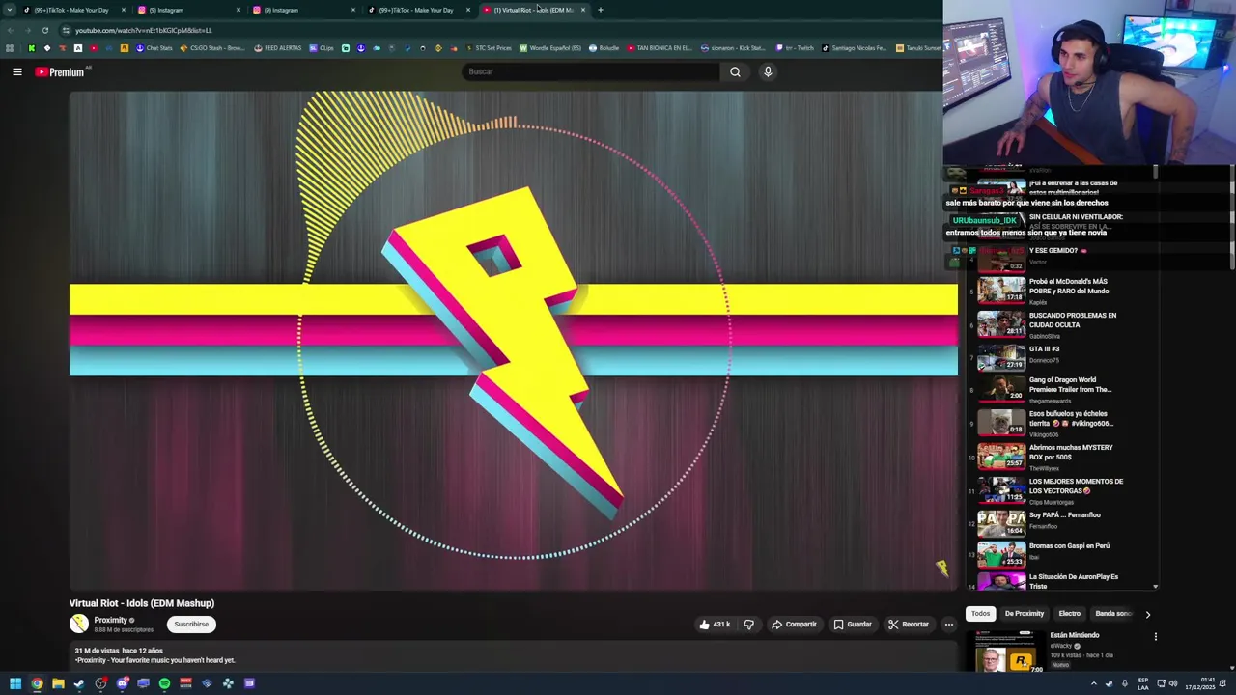Open CS:GO Stash bookmark
The image size is (1236, 695).
tap(212, 48)
